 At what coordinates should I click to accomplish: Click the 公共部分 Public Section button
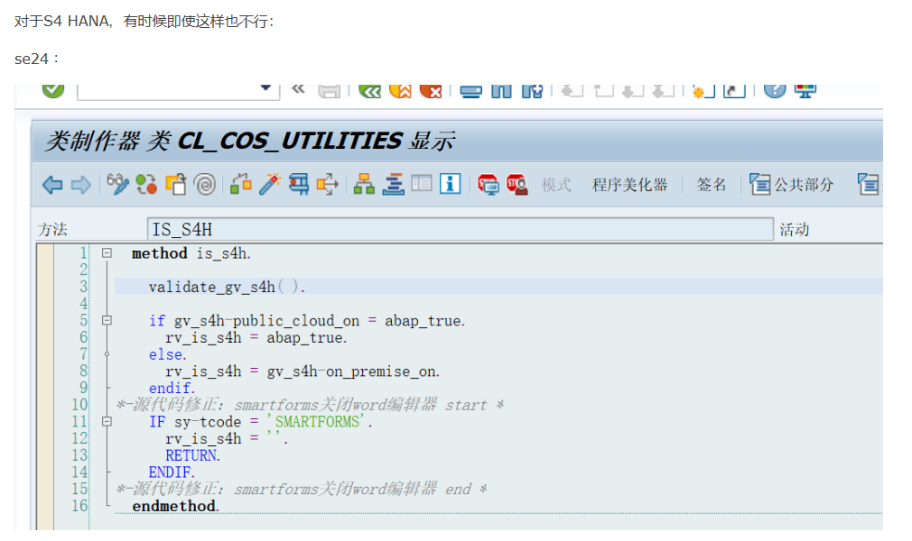tap(792, 185)
